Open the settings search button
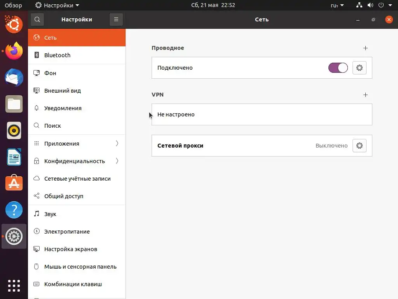 37,19
